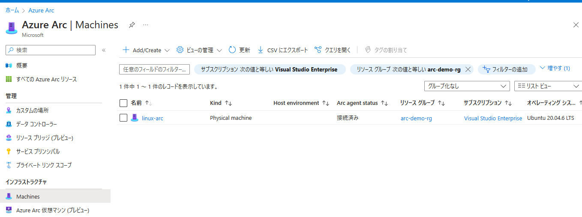Click the Azure Arc breadcrumb link
This screenshot has width=582, height=217.
click(x=41, y=10)
